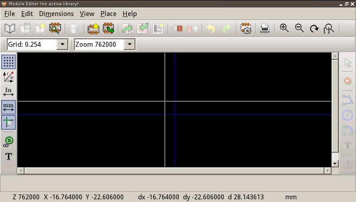Click the Zoom in magnifier
The height and width of the screenshot is (202, 356).
pos(284,28)
